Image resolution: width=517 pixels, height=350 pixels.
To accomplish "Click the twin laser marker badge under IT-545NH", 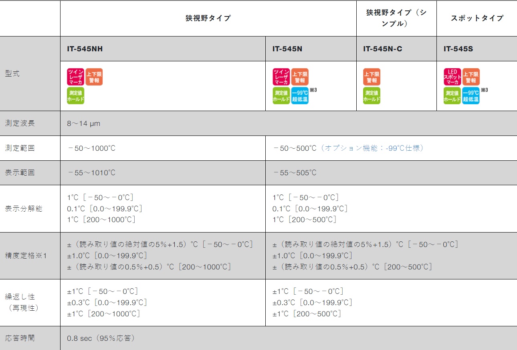I will point(75,77).
